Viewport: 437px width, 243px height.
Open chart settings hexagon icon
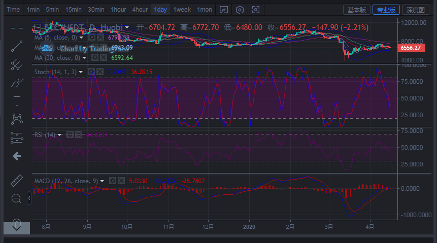[x=240, y=10]
